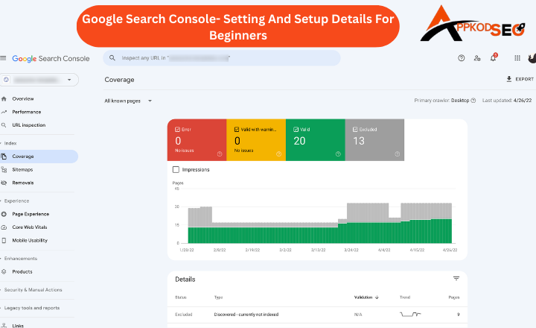Viewport: 536px width, 328px height.
Task: Open the All known pages dropdown
Action: [x=128, y=101]
